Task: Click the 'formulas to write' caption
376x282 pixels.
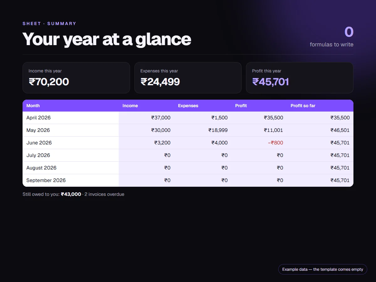Action: (x=332, y=44)
